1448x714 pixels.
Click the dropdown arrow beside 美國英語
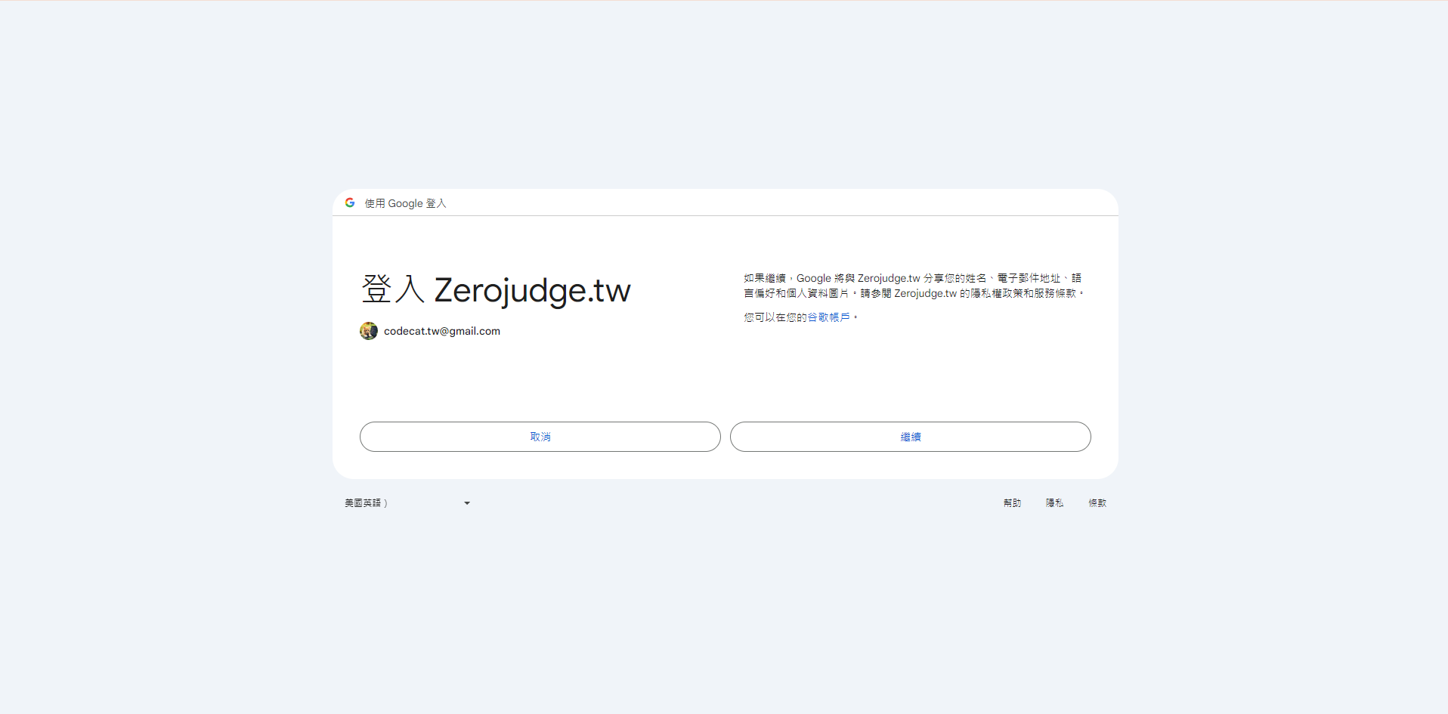coord(466,502)
